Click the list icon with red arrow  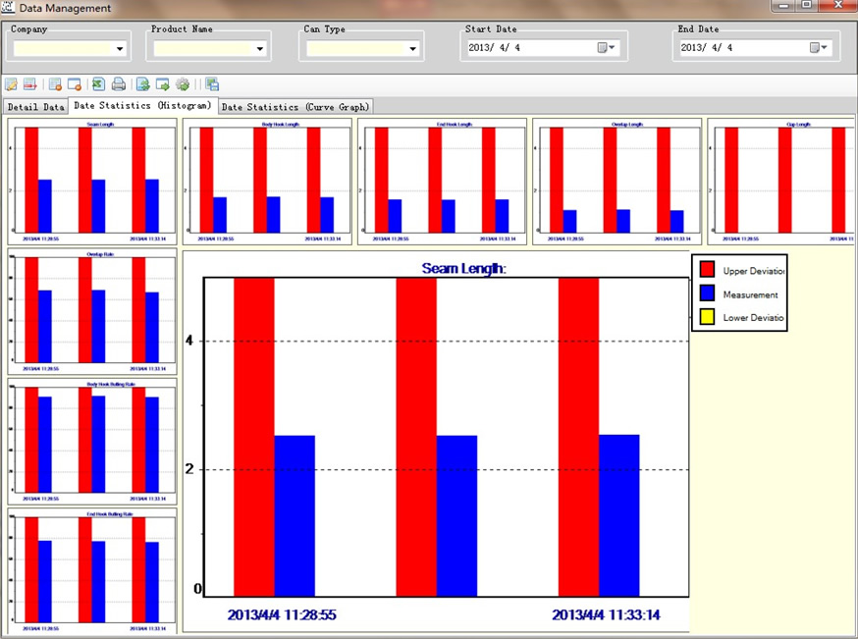tap(29, 84)
